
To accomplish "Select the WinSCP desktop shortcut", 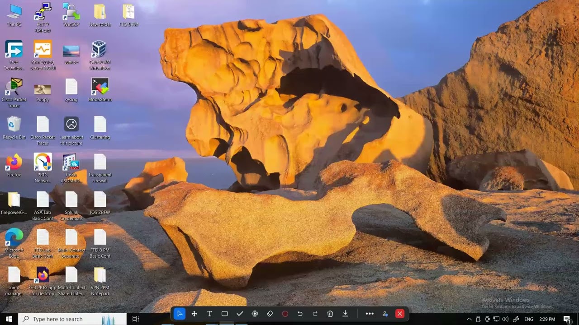I will [71, 15].
